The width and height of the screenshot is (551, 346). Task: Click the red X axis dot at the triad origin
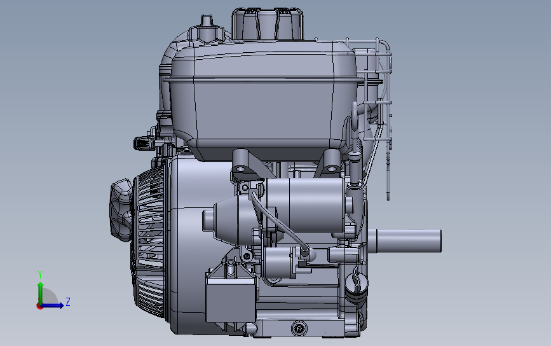tap(39, 307)
